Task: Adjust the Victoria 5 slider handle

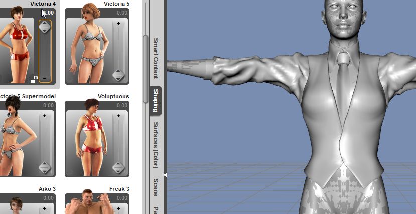Action: 118,75
